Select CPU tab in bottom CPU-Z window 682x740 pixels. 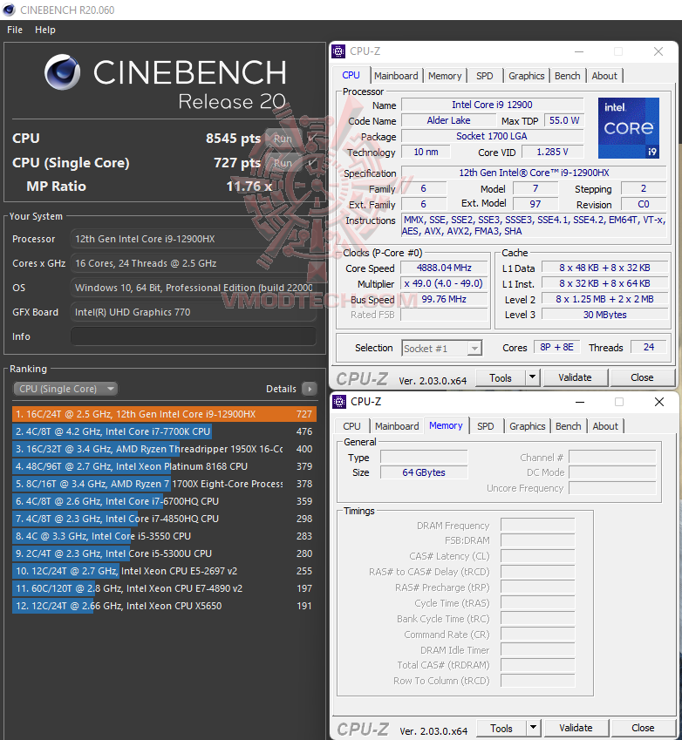(x=351, y=426)
